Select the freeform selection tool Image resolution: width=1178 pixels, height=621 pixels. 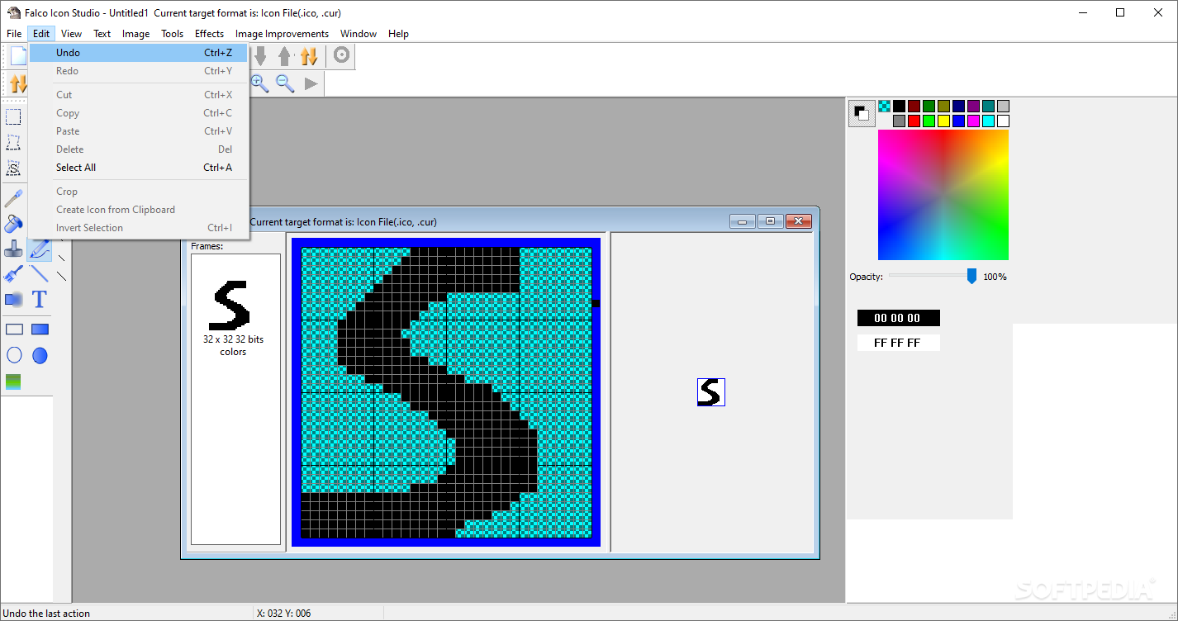point(14,143)
